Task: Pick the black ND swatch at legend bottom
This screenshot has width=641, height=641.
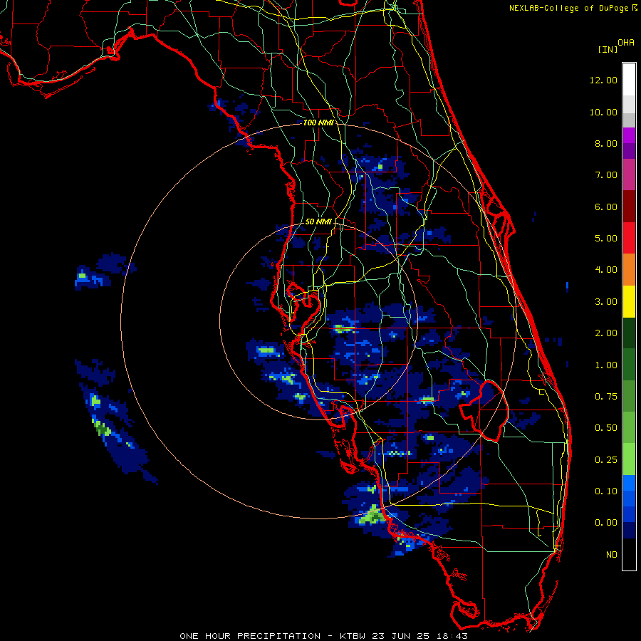Action: coord(629,554)
